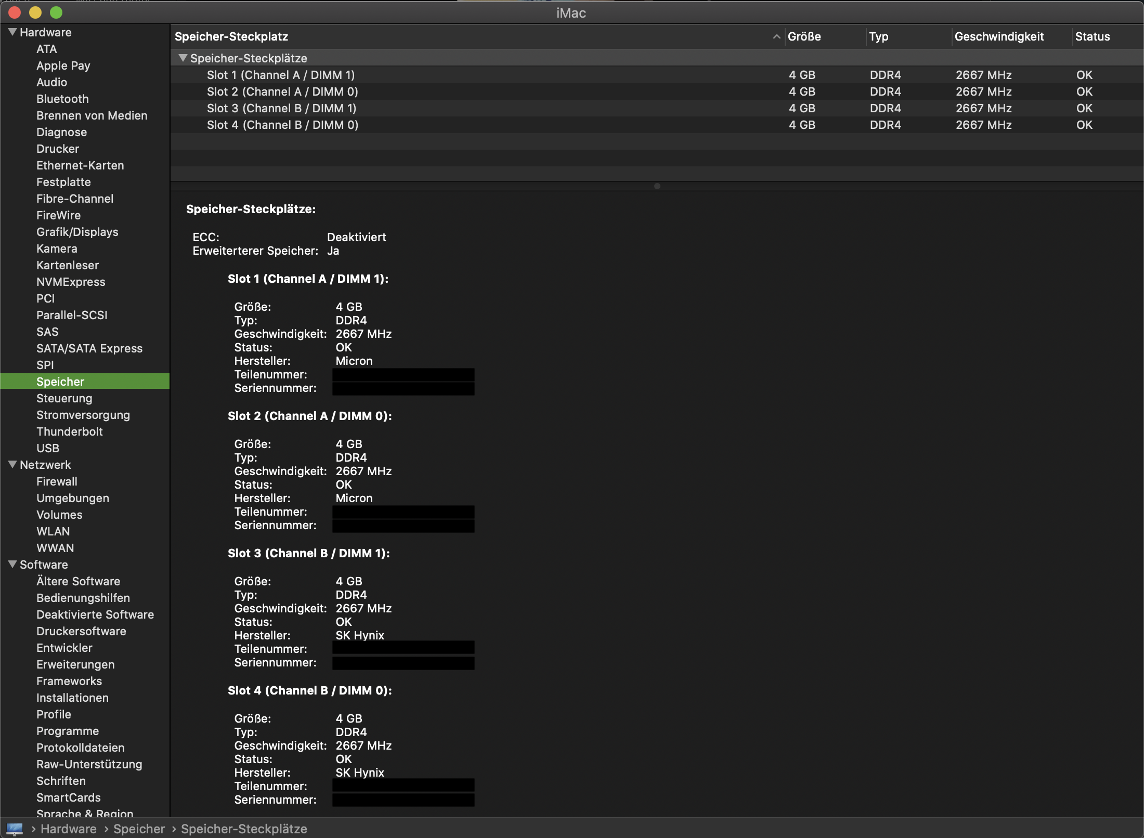Open the Grafik/Displays section
The height and width of the screenshot is (838, 1144).
(x=77, y=232)
